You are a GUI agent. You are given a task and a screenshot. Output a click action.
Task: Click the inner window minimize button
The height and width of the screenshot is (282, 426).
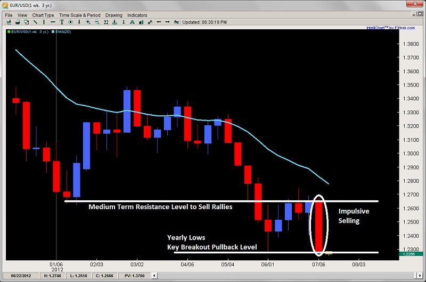pos(414,14)
